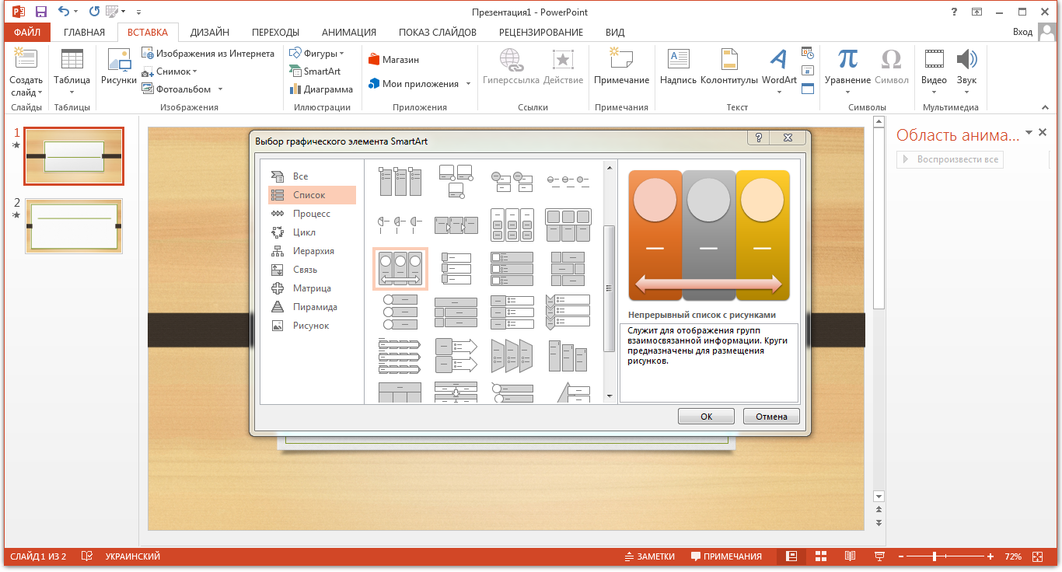Screen dimensions: 1062x572
Task: Open the АНИМАЦИЯ ribbon tab
Action: tap(348, 33)
